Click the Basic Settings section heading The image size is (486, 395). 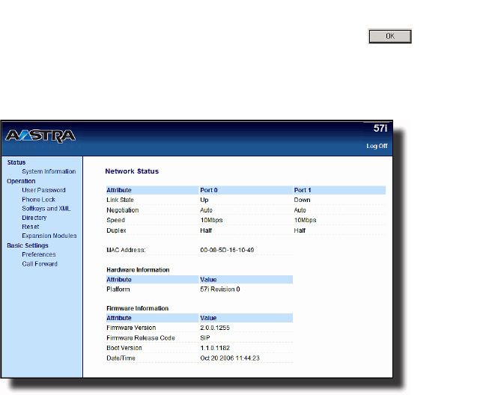coord(28,245)
